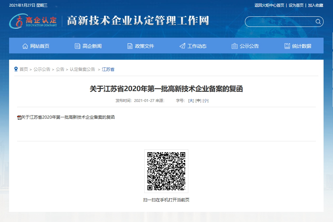Click the 设为首页 link

[x=296, y=5]
